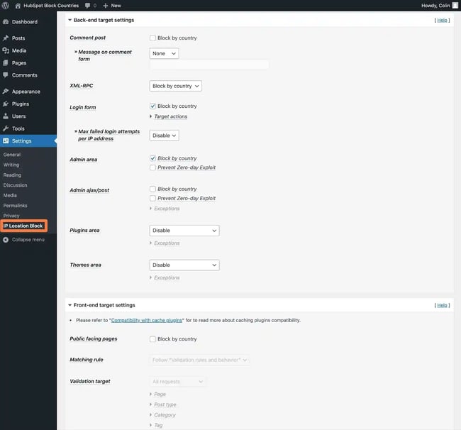Check Block by country for Public facing pages
This screenshot has height=430, width=461.
coord(152,339)
